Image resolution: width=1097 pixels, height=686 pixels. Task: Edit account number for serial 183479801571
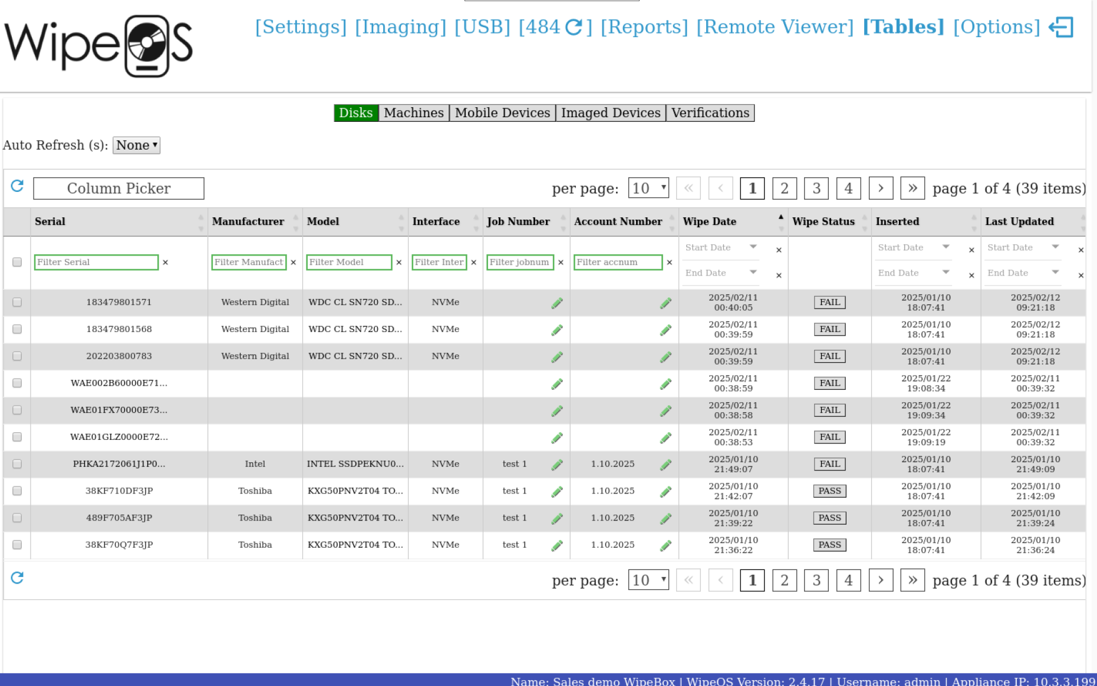tap(666, 303)
